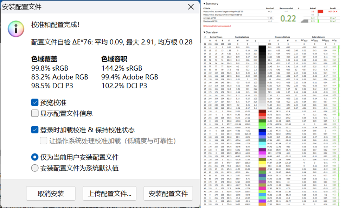Click the DisplayCAL color wheel info icon
Viewport: 346px width, 208px height.
[15, 29]
